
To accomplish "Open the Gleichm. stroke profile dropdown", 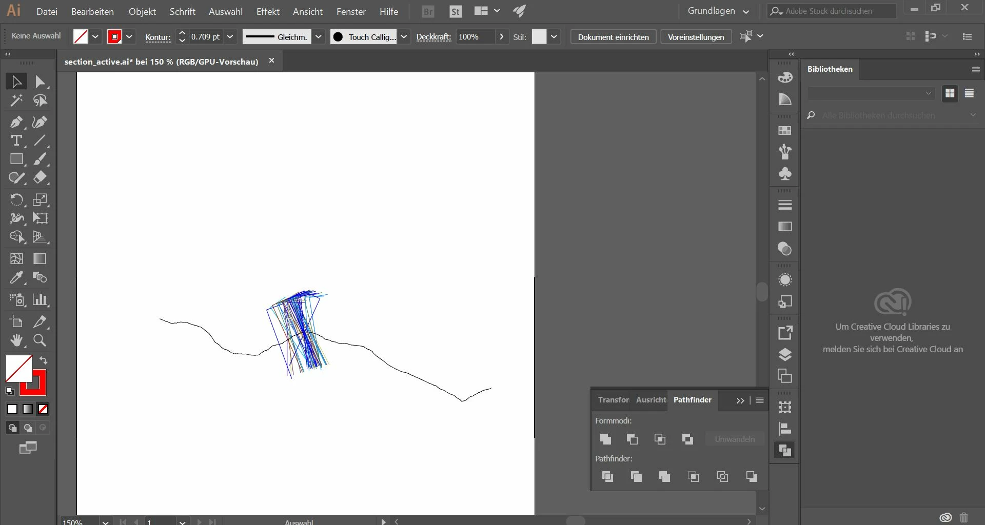I will pyautogui.click(x=319, y=37).
